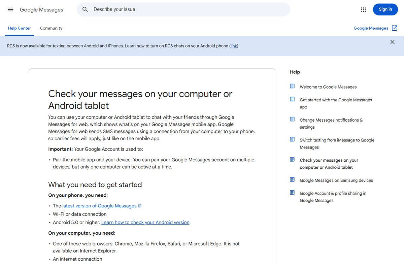This screenshot has width=404, height=266.
Task: Click the article icon beside Google Account & profile sharing
Action: click(292, 193)
